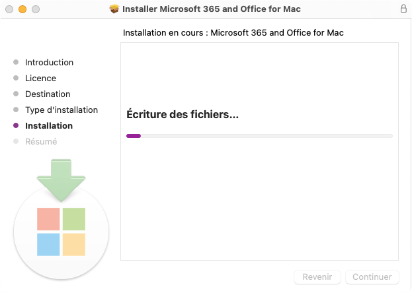Click the Continuer button
Viewport: 412px width, 293px height.
(372, 277)
